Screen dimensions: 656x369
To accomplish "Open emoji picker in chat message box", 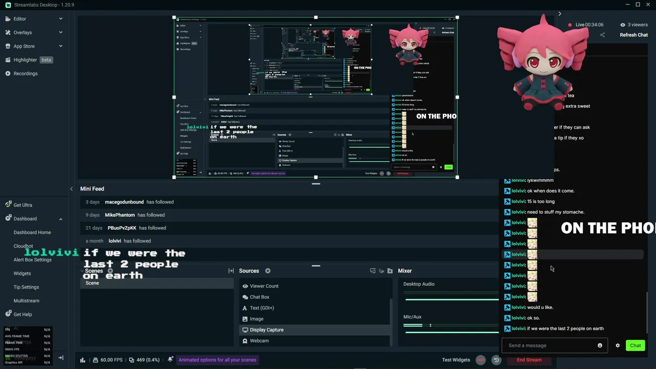I will pos(600,345).
